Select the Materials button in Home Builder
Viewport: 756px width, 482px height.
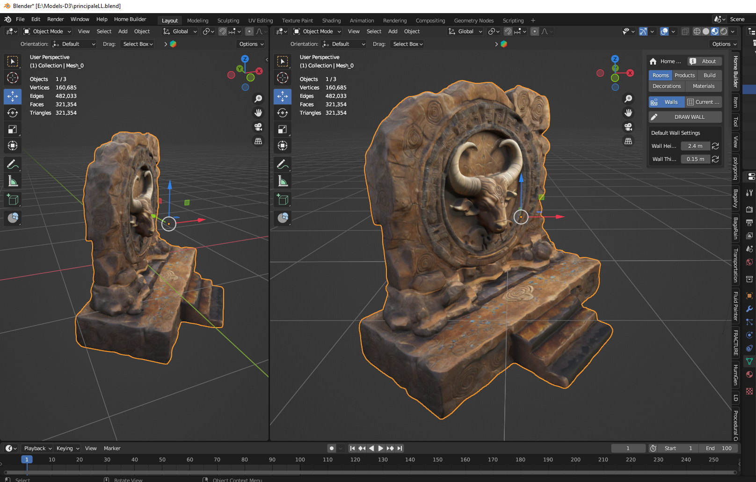pos(704,86)
